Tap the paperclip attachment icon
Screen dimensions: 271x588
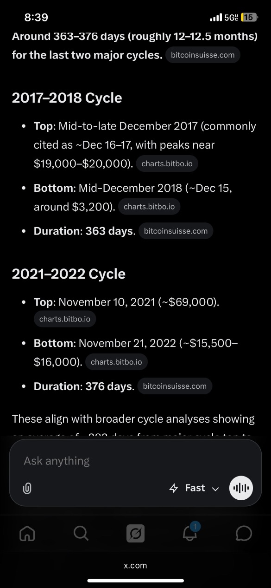point(27,488)
